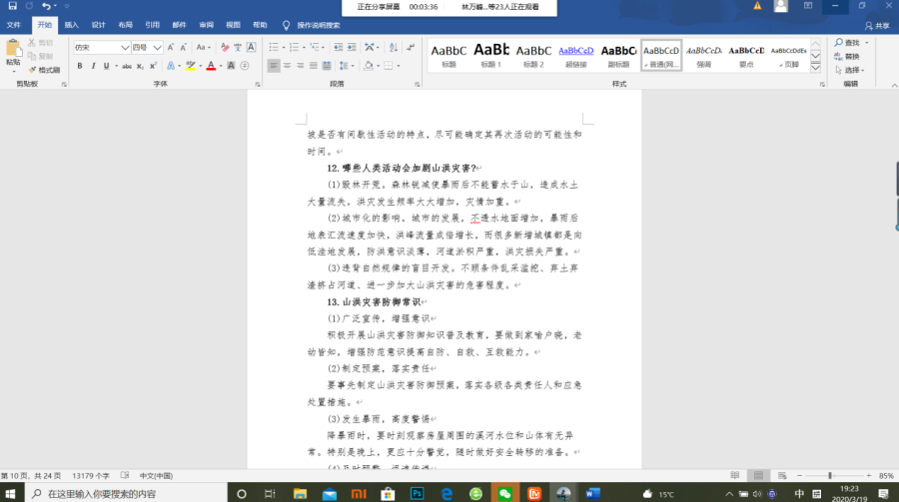Open the 审阅 ribbon tab
The width and height of the screenshot is (899, 502).
pos(206,24)
